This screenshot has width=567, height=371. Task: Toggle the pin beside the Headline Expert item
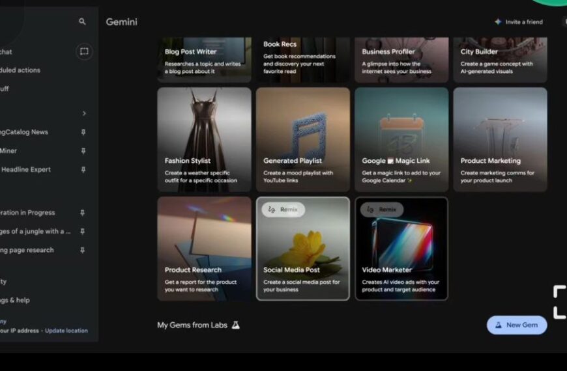pyautogui.click(x=83, y=170)
